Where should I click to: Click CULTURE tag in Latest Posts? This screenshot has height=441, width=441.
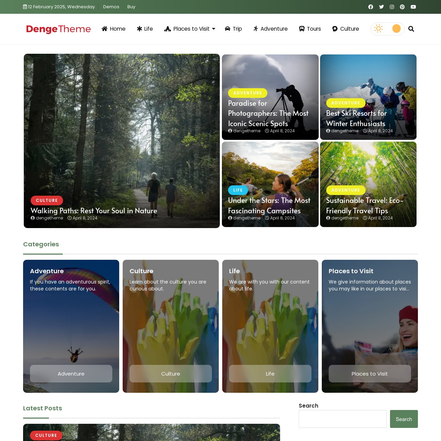point(46,435)
